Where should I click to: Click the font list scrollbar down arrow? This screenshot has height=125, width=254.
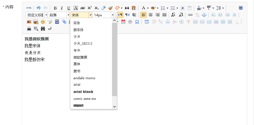pyautogui.click(x=114, y=106)
